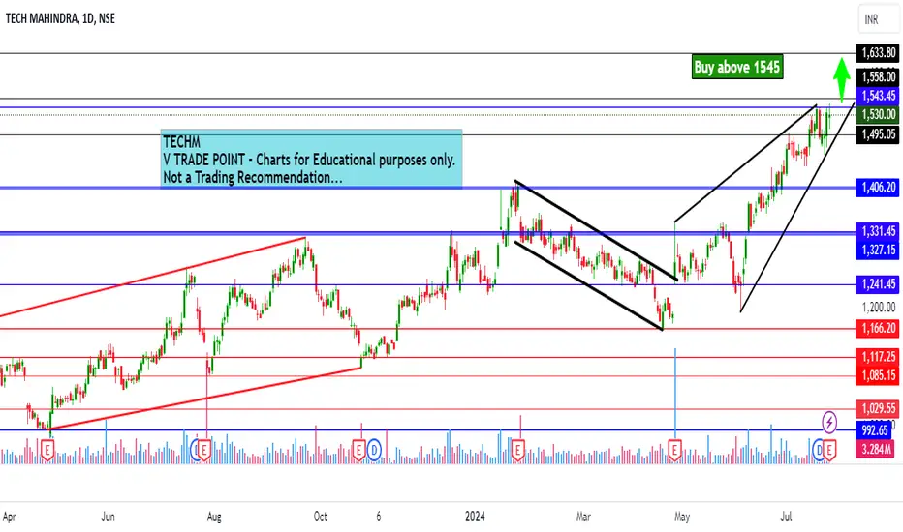This screenshot has height=532, width=903.
Task: Select the TECHM V TRADE POINT text note
Action: (x=311, y=159)
